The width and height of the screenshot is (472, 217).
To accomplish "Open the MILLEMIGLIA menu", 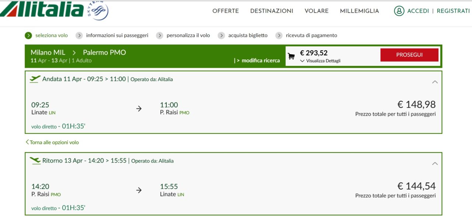I will tap(360, 11).
